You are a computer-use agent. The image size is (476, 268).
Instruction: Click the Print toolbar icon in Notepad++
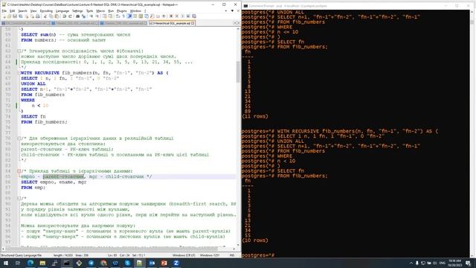(37, 16)
